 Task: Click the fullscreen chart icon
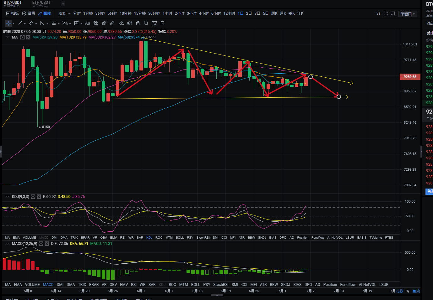(386, 13)
